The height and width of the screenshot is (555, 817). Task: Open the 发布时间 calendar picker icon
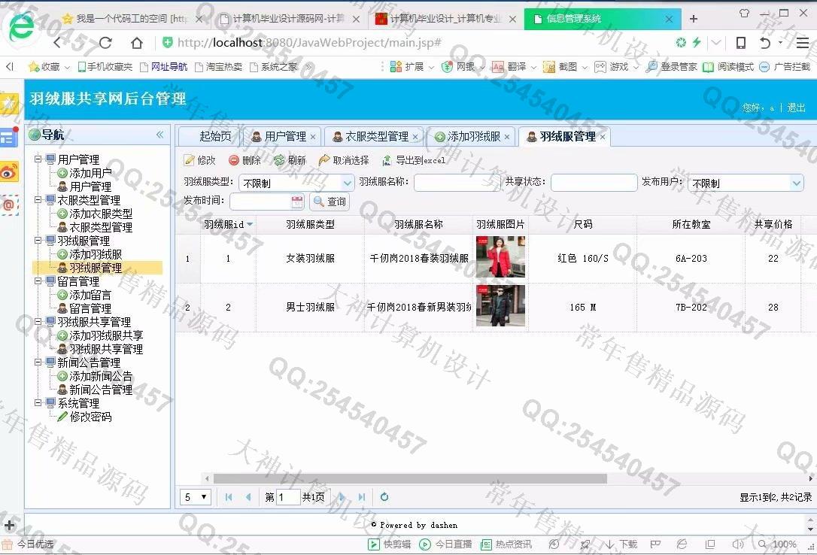297,202
